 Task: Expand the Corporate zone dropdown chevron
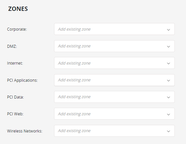169,30
